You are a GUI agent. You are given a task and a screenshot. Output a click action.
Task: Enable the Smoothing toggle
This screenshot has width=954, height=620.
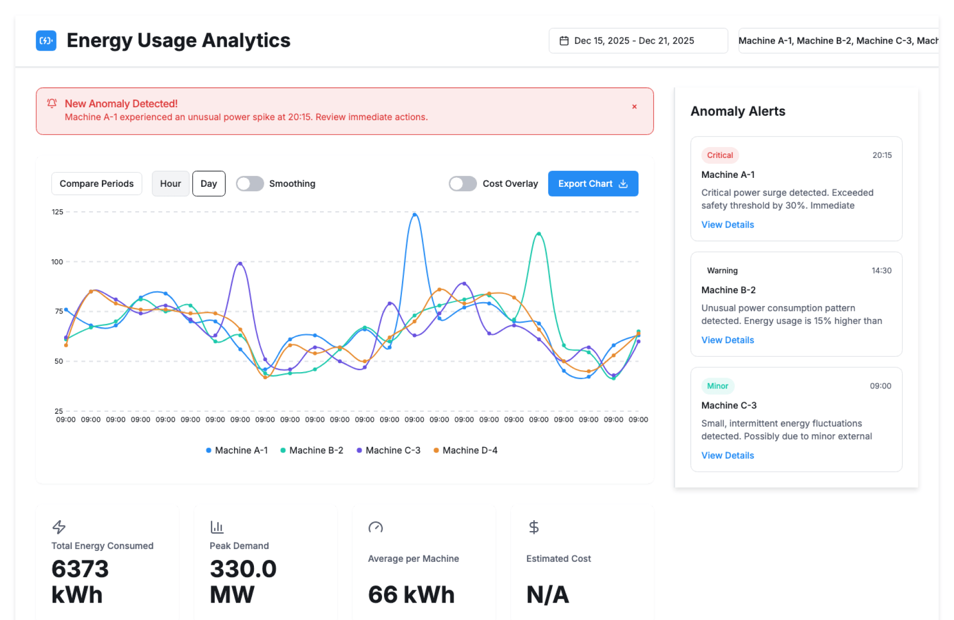pos(249,184)
